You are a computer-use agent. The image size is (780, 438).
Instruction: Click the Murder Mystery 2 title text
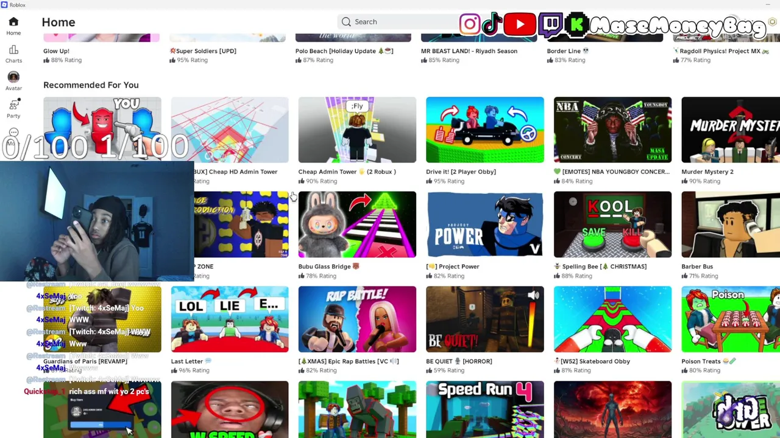pos(707,172)
